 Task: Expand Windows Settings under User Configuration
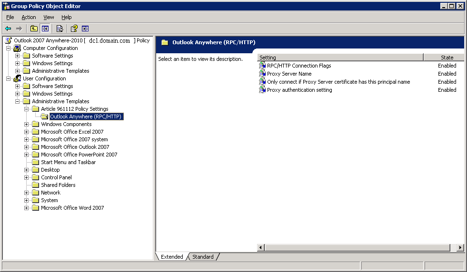[17, 94]
